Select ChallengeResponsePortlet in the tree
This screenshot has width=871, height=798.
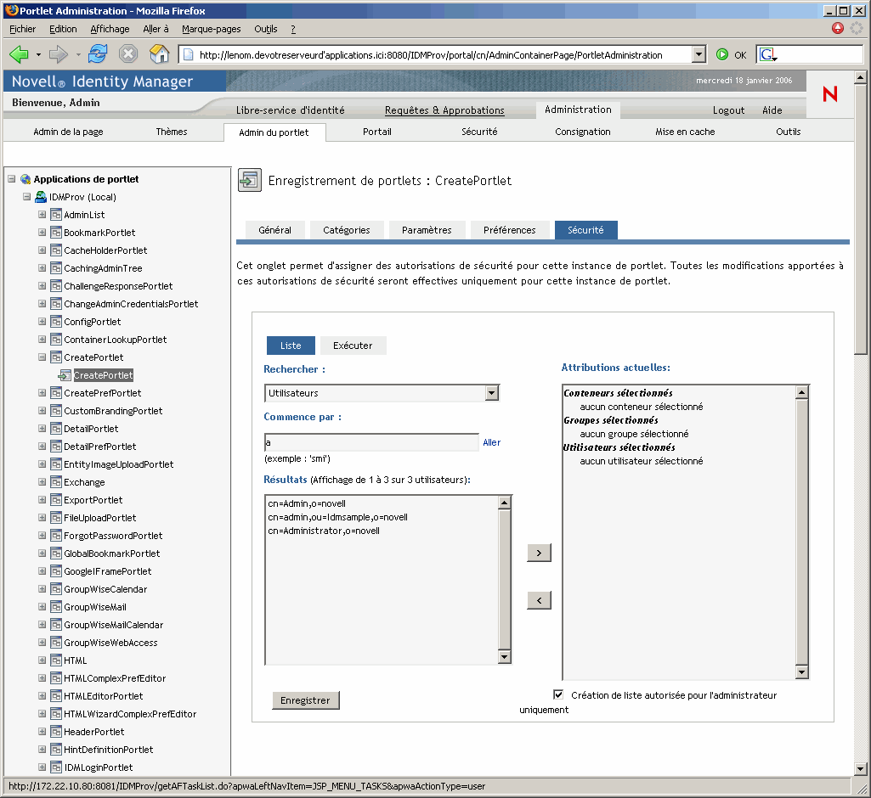(118, 286)
